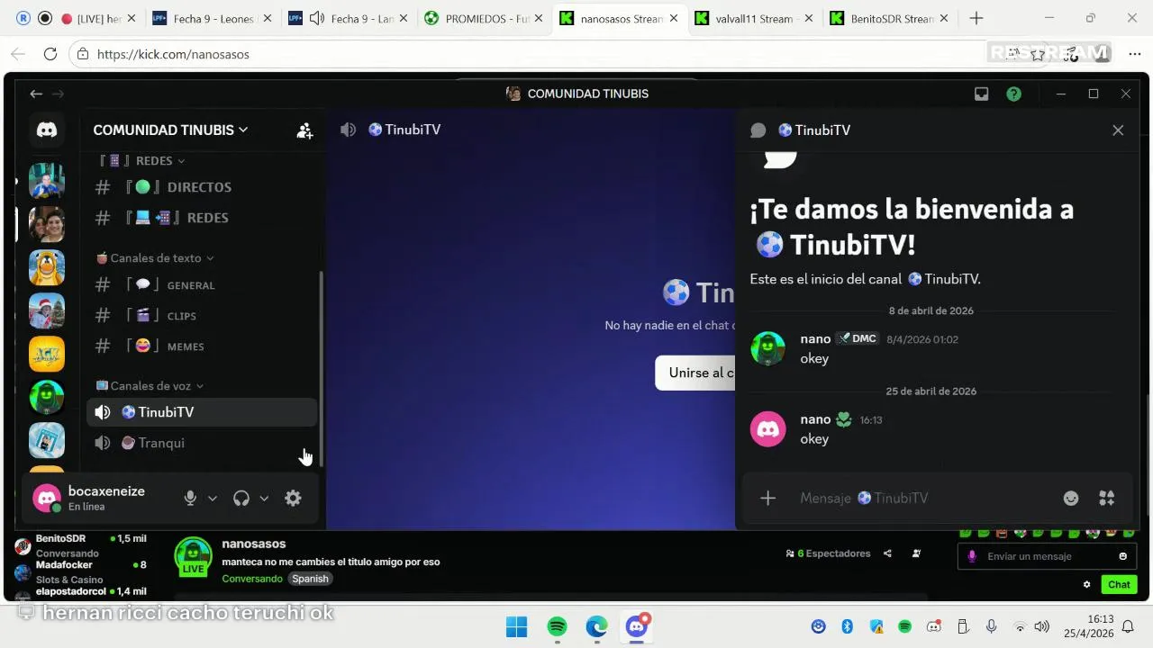
Task: Open the Santa hat server icon
Action: point(47,310)
